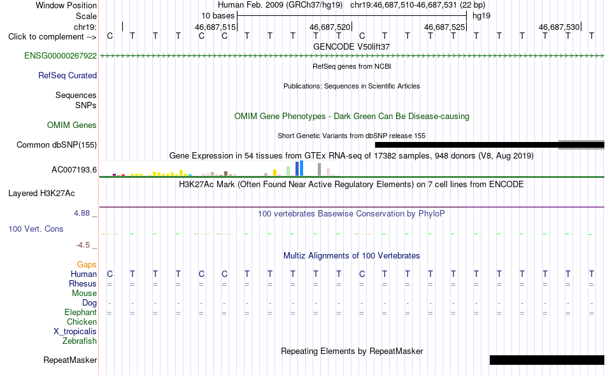Click 'Publications: Sequences in Scientific Articles' title
605x375 pixels.
(352, 86)
